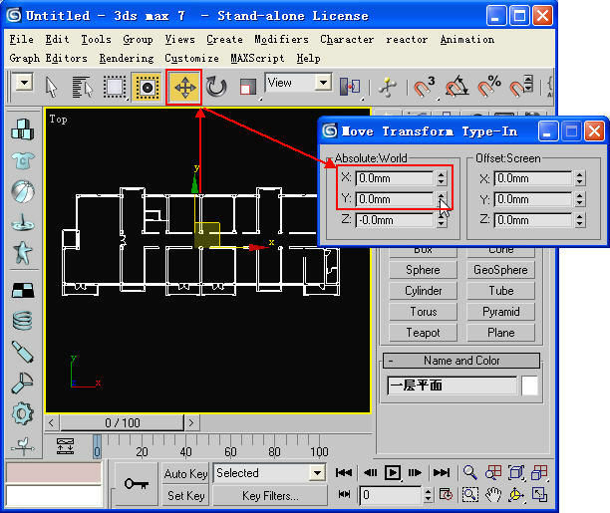Step time slider right arrow
The height and width of the screenshot is (513, 610).
[x=191, y=422]
